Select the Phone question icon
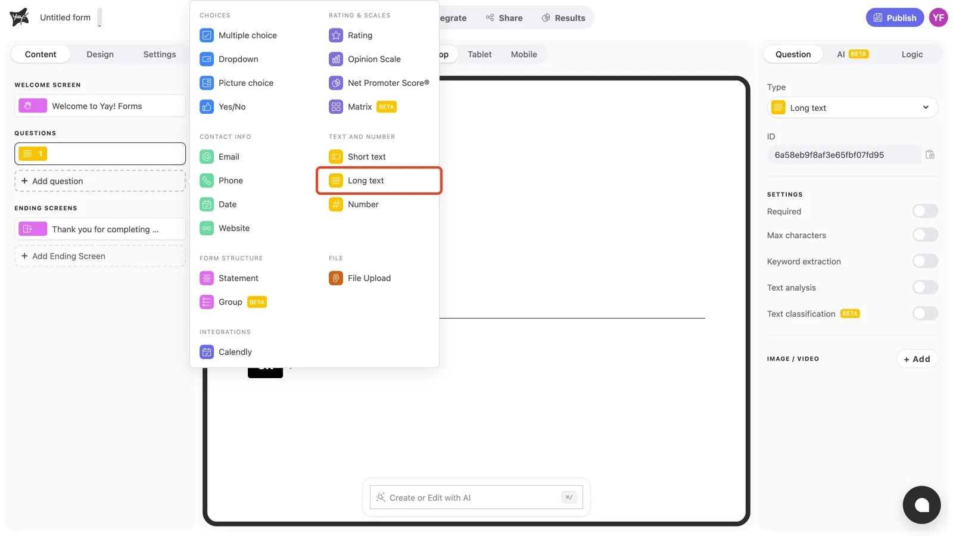 [x=207, y=180]
